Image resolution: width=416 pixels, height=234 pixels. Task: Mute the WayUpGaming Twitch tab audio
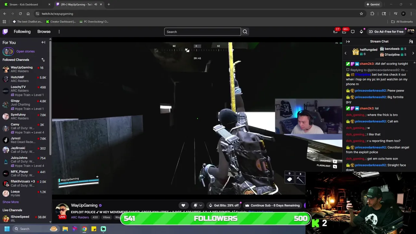[96, 5]
